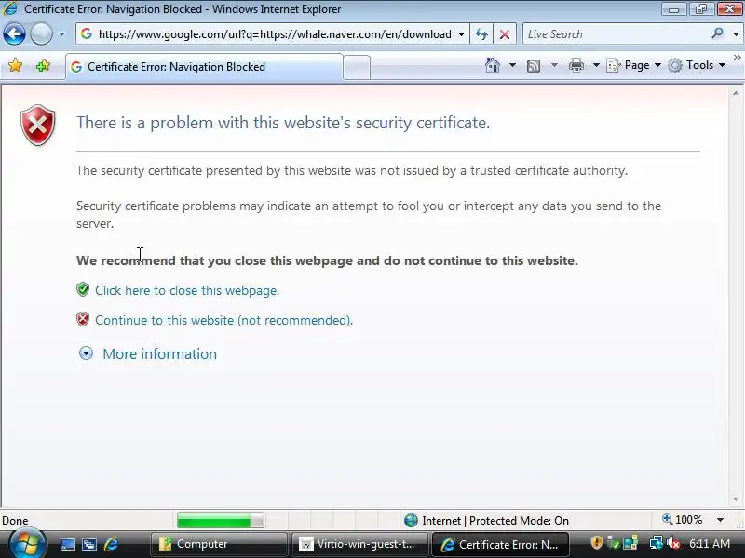Expand the address bar history dropdown
The image size is (745, 558).
[461, 34]
